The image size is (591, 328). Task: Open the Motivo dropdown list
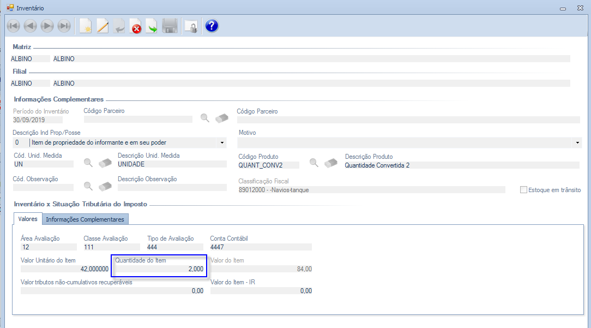pos(578,142)
